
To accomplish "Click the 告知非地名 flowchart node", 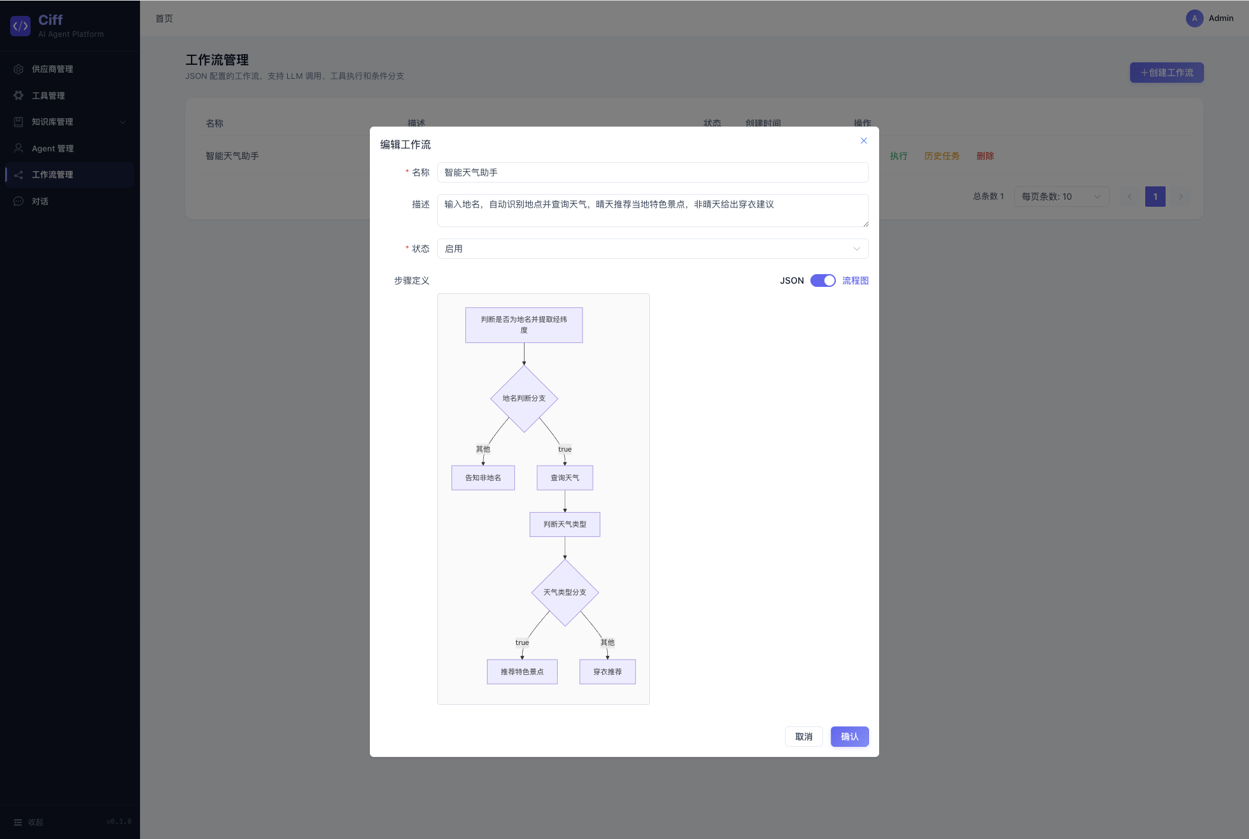I will pos(483,478).
